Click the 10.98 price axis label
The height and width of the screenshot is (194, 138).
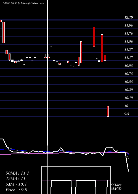coord(129,66)
